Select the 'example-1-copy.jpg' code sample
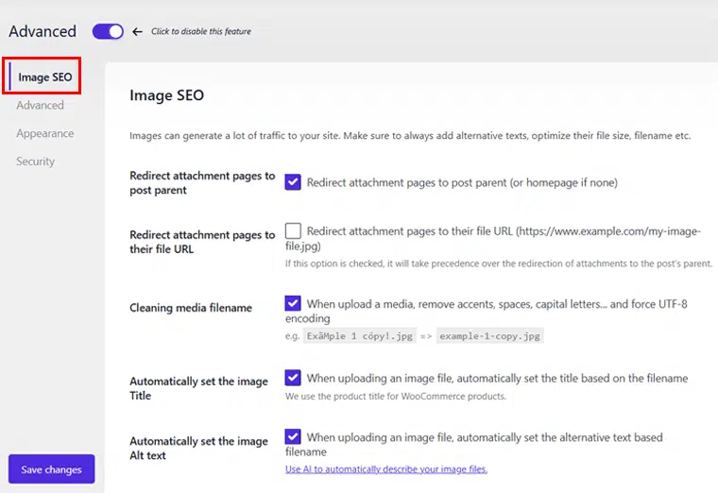The width and height of the screenshot is (718, 493). [x=489, y=336]
